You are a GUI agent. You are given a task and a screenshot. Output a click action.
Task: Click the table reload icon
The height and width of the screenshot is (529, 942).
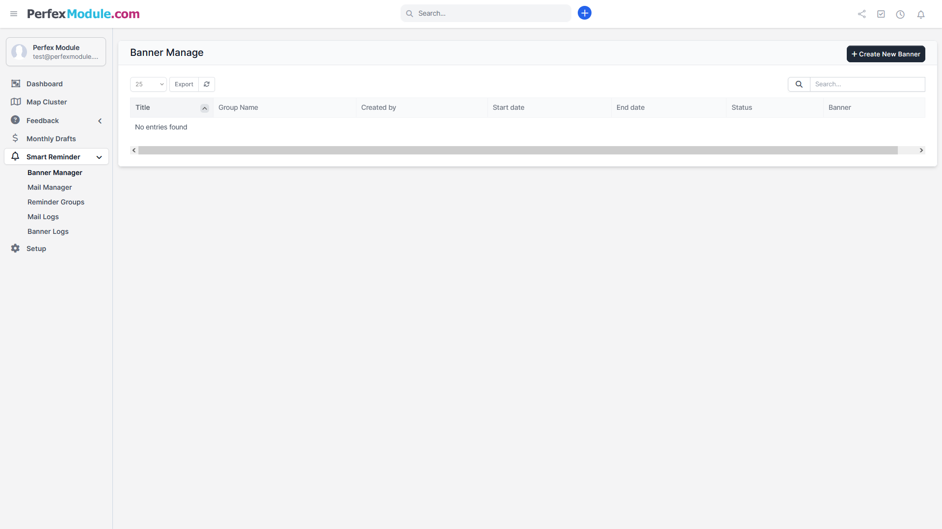coord(207,84)
